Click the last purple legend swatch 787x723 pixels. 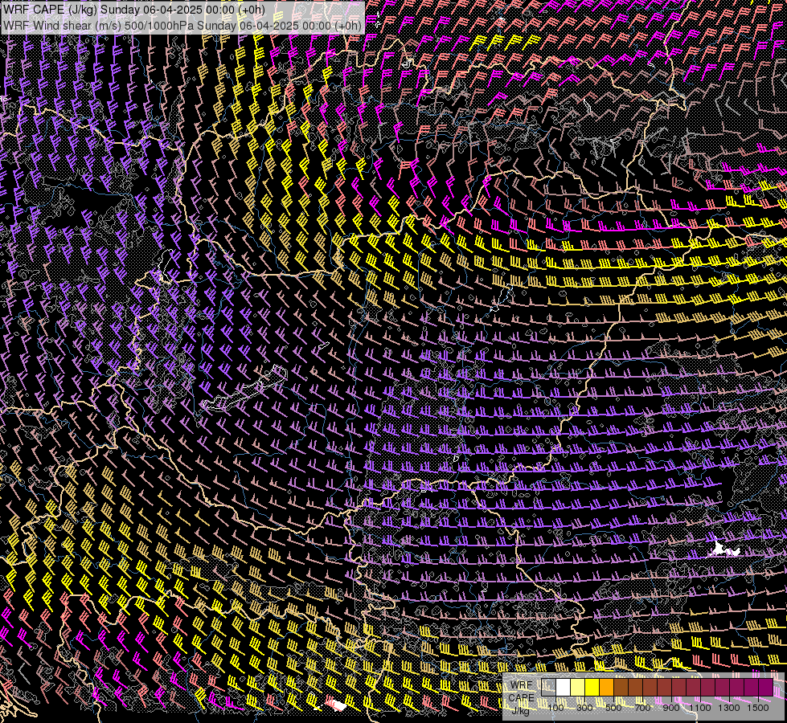click(x=766, y=688)
